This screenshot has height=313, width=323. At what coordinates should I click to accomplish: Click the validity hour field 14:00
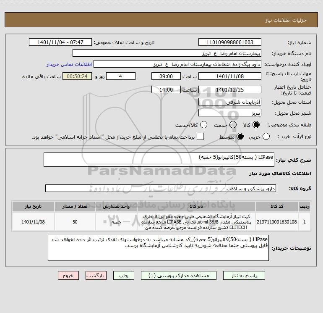166,89
